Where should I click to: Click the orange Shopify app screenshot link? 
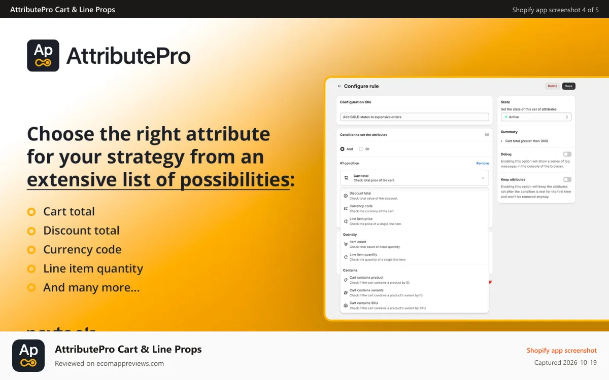coord(562,350)
